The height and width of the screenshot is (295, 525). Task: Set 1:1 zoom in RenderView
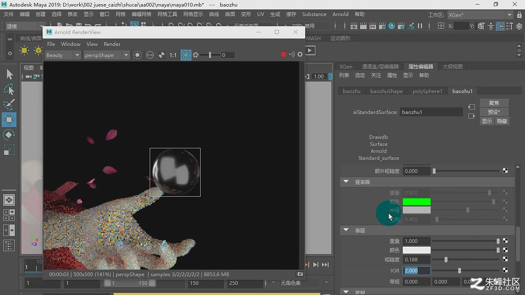(173, 55)
